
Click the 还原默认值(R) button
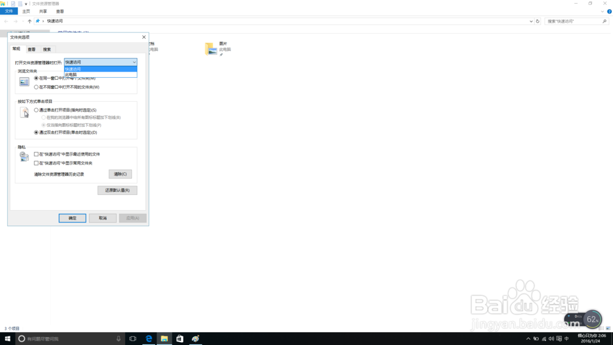pos(117,191)
